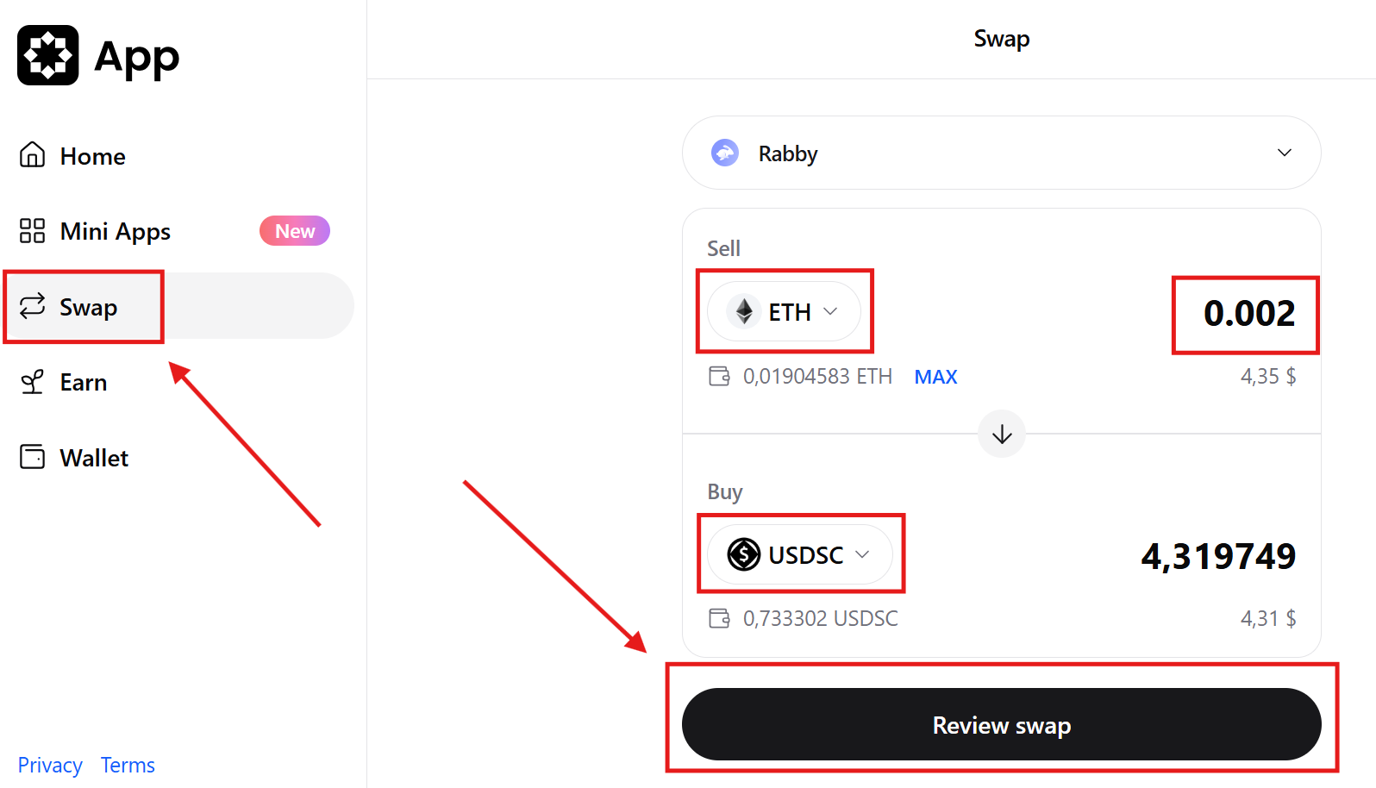The image size is (1376, 788).
Task: Click the Rabby wallet logo icon
Action: [x=725, y=153]
